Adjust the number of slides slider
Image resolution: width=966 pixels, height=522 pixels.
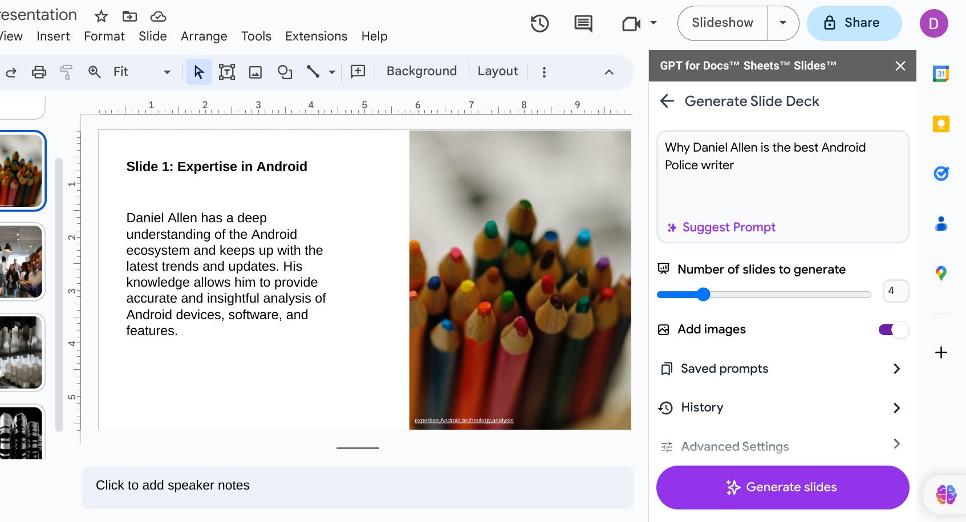[704, 295]
